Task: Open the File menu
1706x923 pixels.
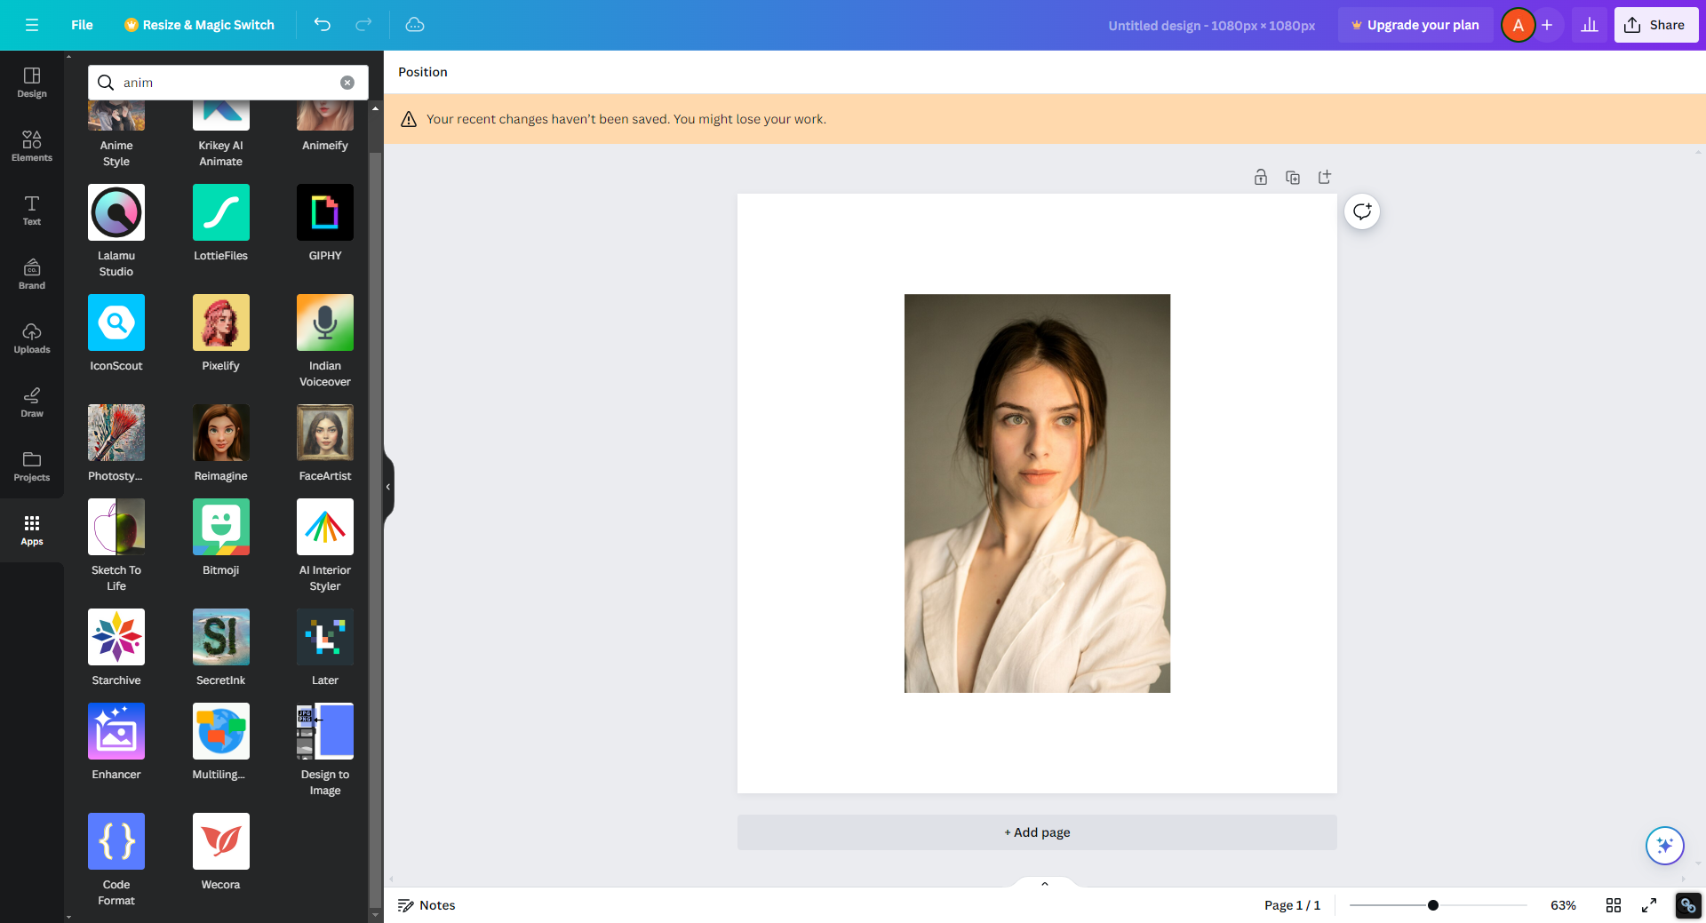Action: (x=82, y=25)
